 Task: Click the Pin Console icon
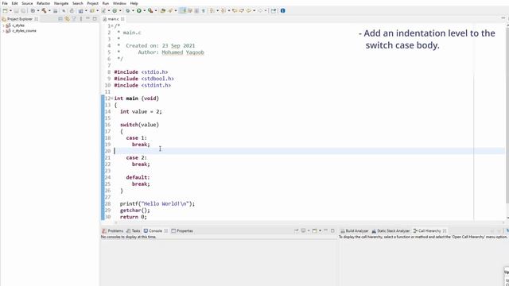(x=296, y=230)
